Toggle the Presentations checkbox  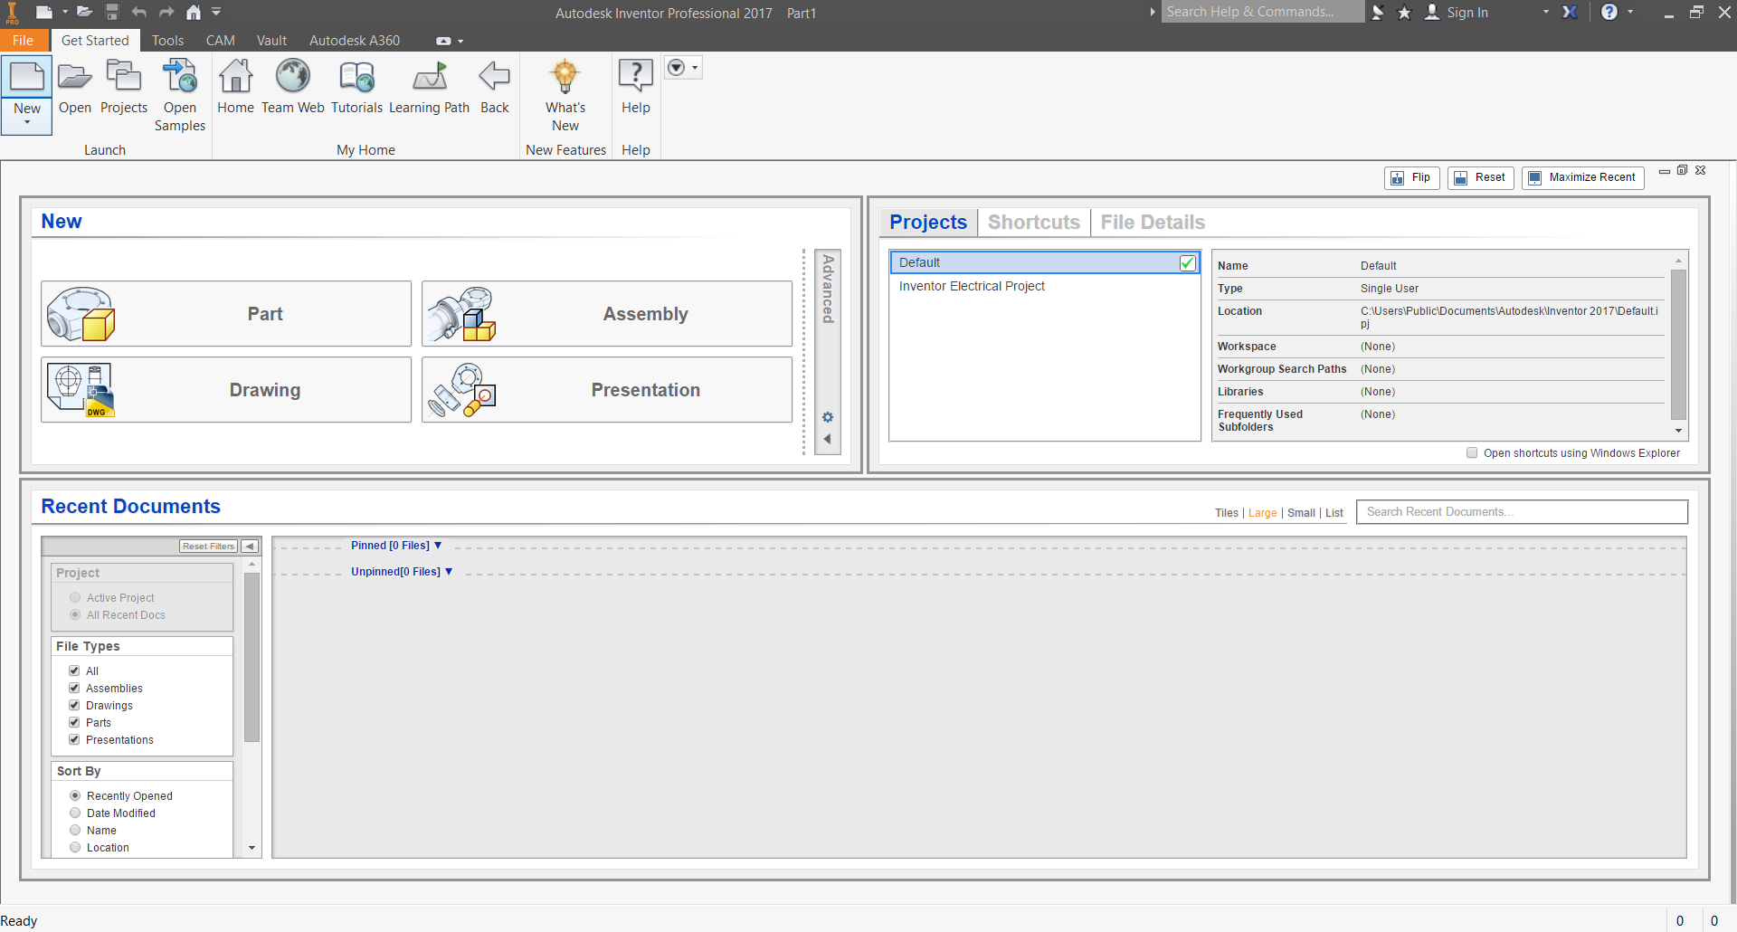click(74, 739)
